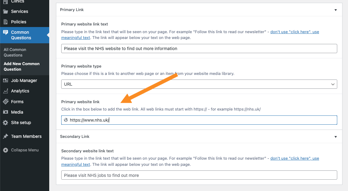Click the Team Members pin icon
Image resolution: width=348 pixels, height=191 pixels.
6,136
